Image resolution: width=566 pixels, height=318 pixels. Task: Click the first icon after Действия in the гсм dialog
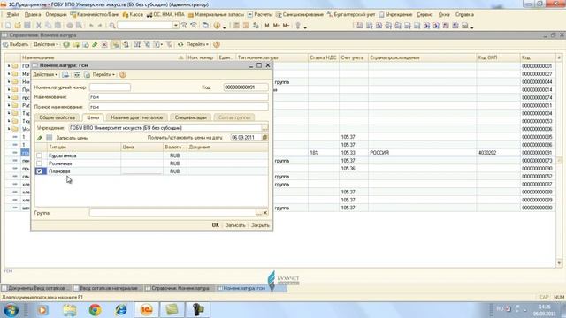tap(65, 74)
